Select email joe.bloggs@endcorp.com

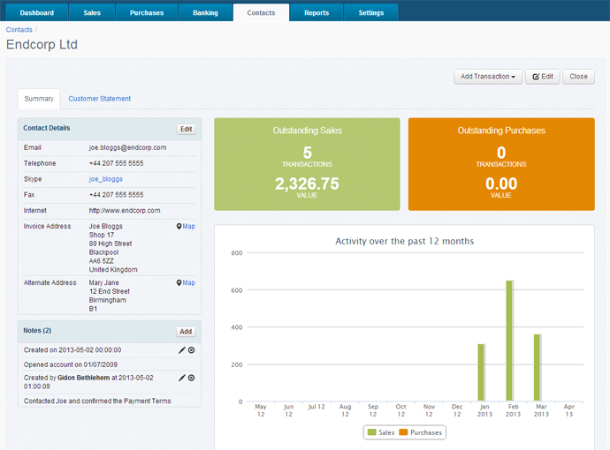[x=127, y=147]
